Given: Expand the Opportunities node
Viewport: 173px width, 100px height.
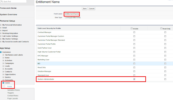Looking at the screenshot, I should (3, 74).
